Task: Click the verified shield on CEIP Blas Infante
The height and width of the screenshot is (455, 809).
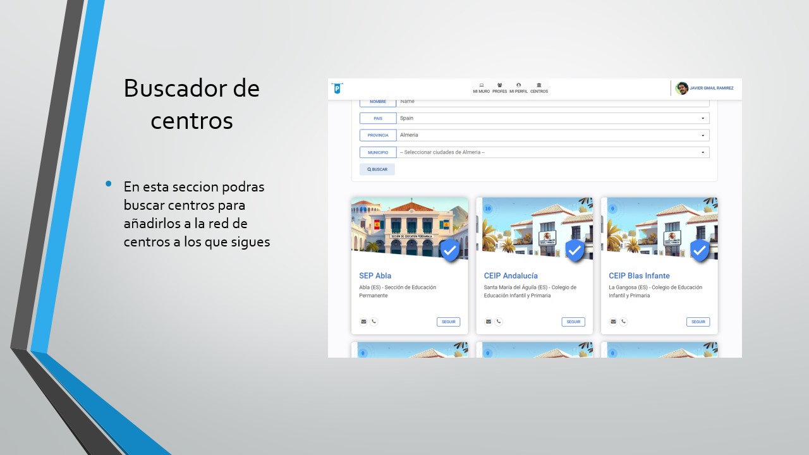Action: [x=700, y=251]
